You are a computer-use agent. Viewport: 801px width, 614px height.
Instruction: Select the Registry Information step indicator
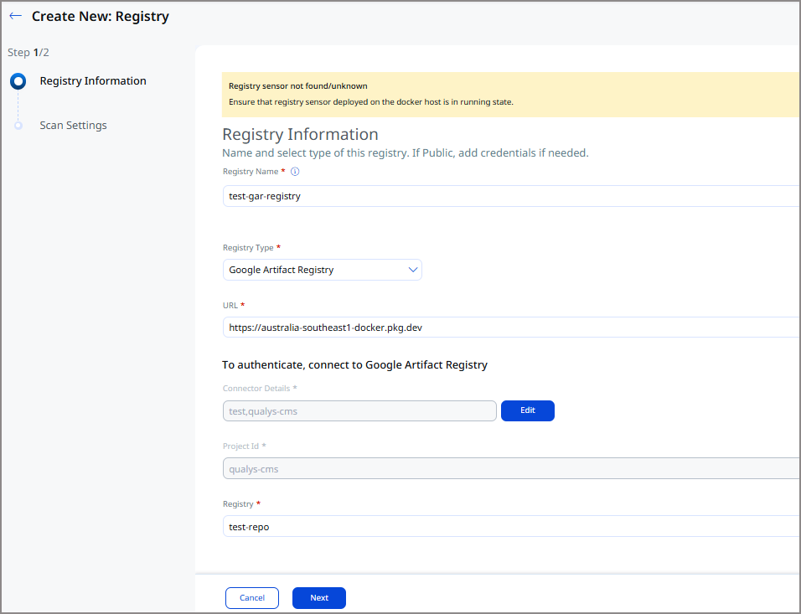click(x=18, y=80)
